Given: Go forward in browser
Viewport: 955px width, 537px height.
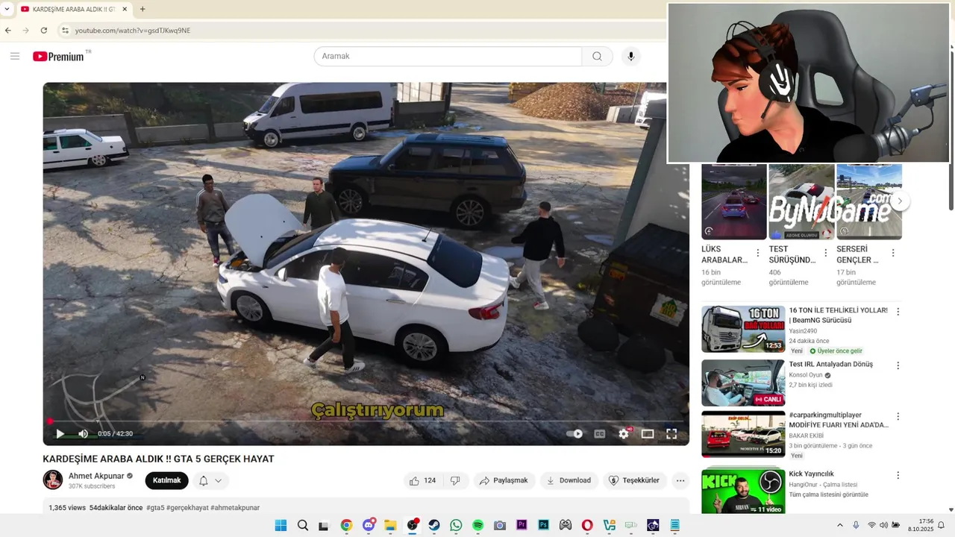Looking at the screenshot, I should tap(26, 31).
